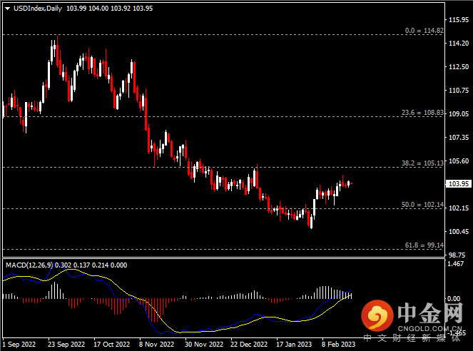Click the 38.2 = 105.13 retracement label
This screenshot has height=351, width=473.
coord(422,163)
